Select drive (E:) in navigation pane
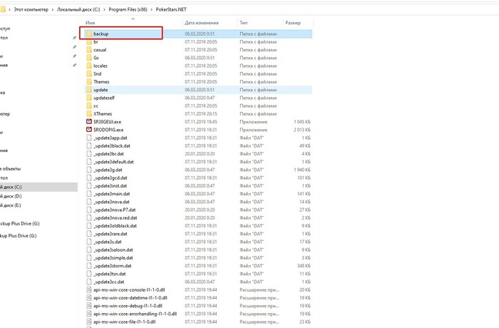The image size is (499, 328). coord(11,205)
